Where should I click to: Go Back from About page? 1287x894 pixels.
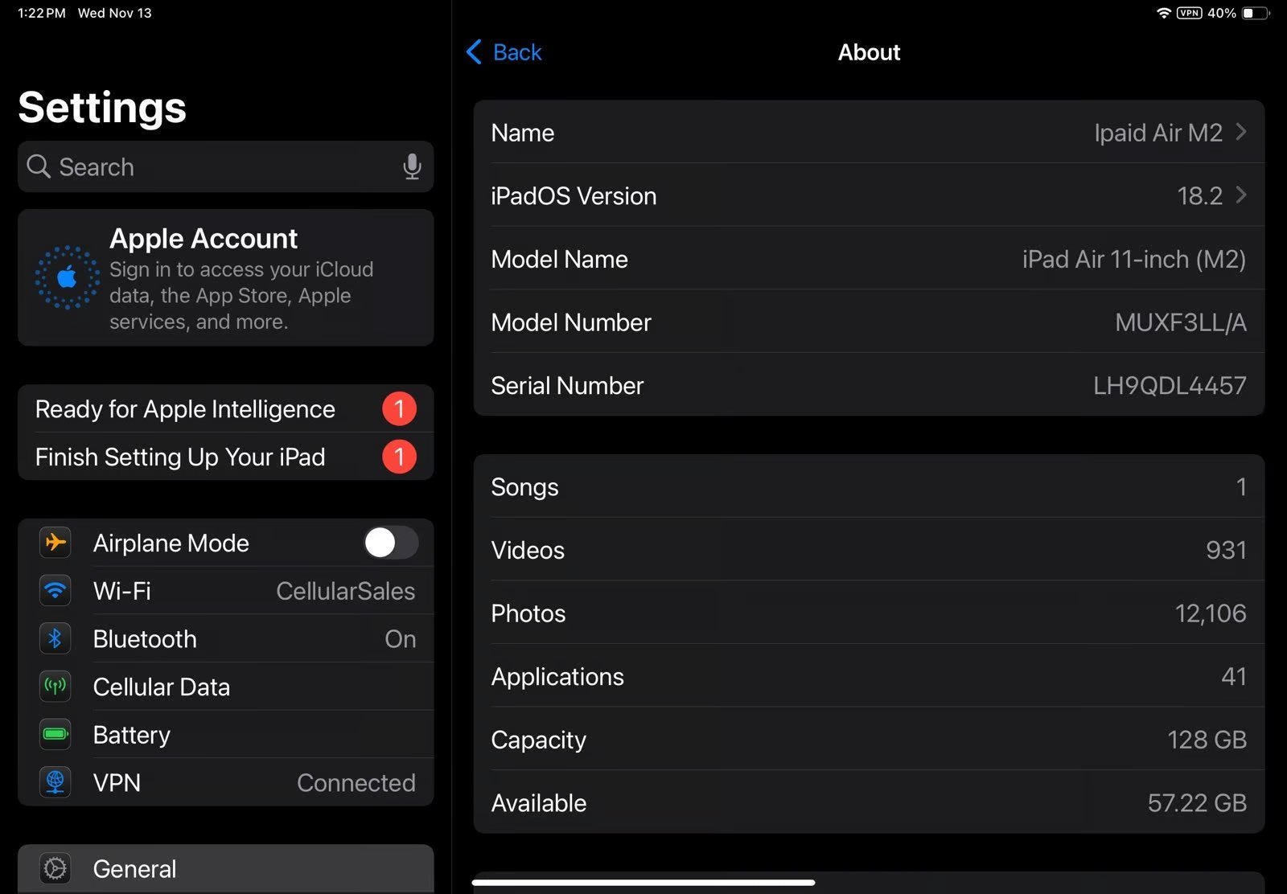point(504,52)
